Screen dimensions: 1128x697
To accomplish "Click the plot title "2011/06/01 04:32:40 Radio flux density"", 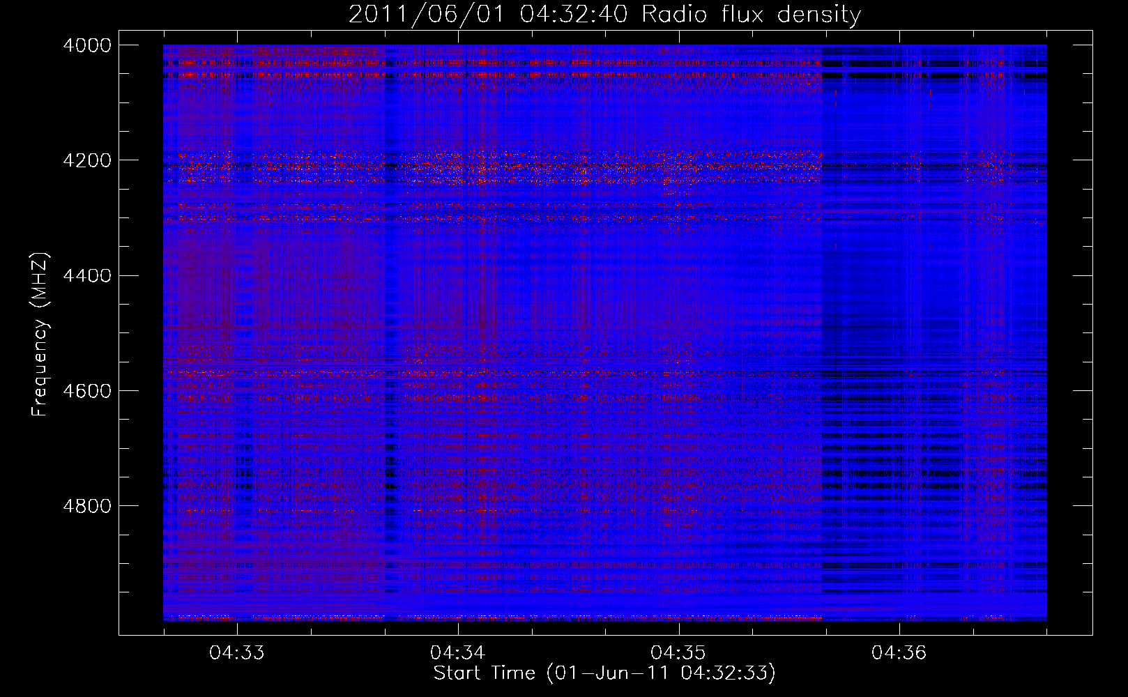I will [x=604, y=15].
